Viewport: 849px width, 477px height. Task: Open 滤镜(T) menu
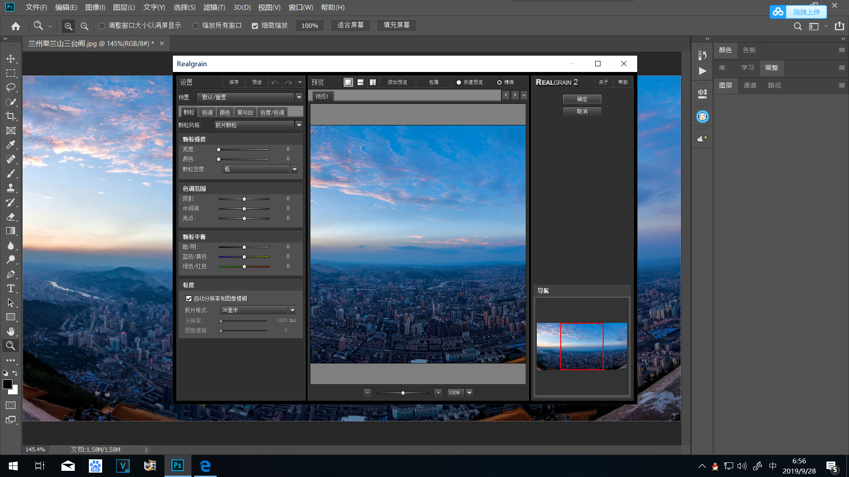(x=214, y=8)
